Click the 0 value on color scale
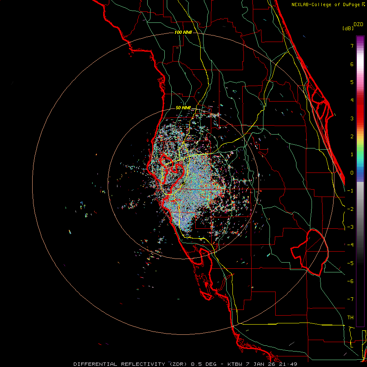Viewport: 367px width, 367px height. (352, 173)
